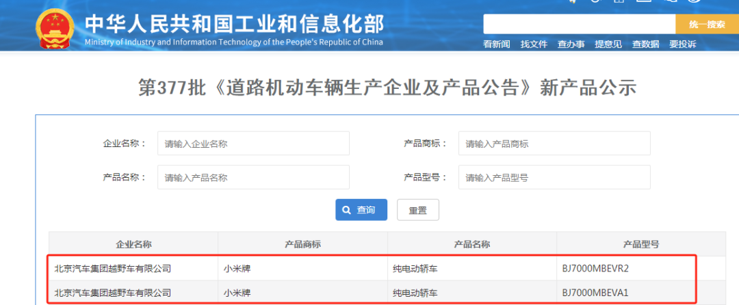This screenshot has height=305, width=739.
Task: Click the 企业名称 input field
Action: (254, 144)
